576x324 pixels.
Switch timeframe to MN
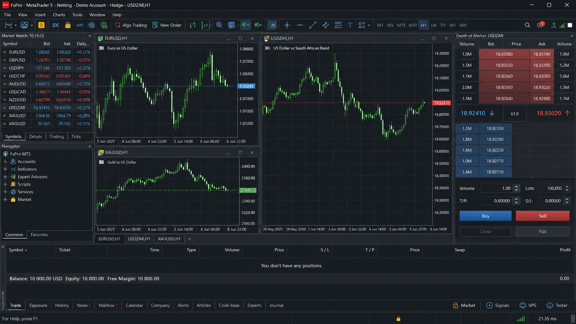463,25
